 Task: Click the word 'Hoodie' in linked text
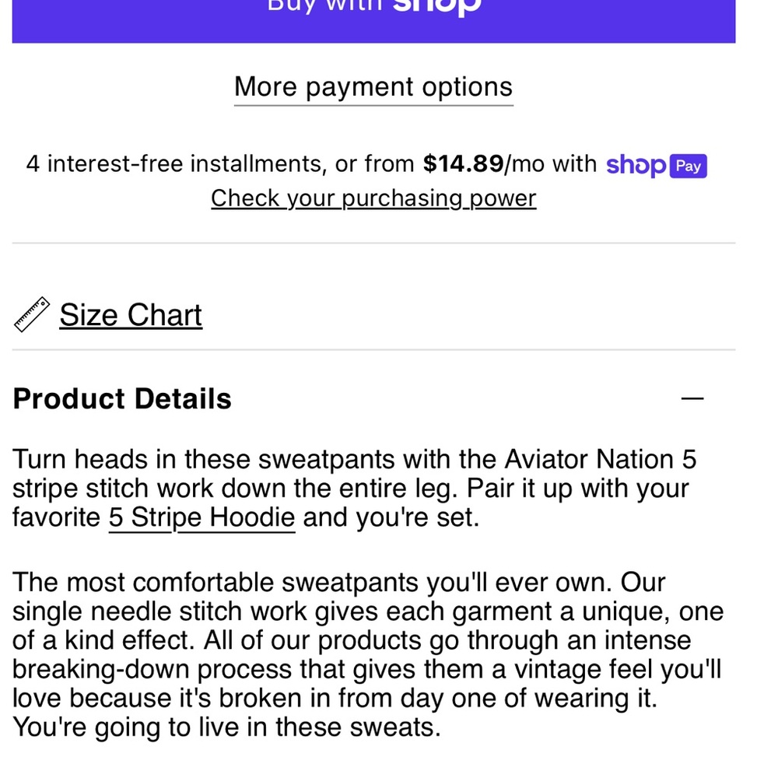pyautogui.click(x=252, y=517)
